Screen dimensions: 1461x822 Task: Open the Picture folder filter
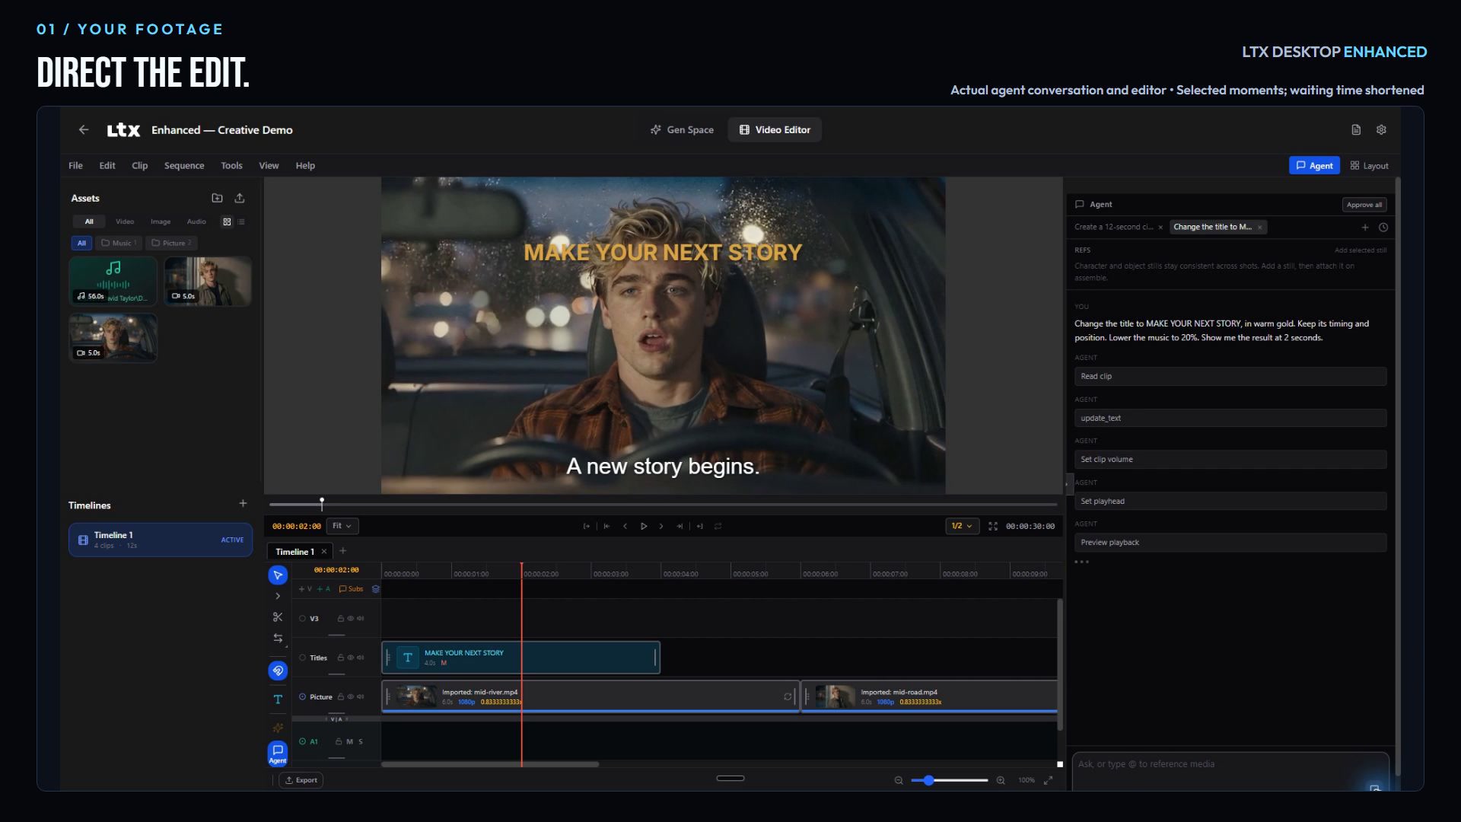click(x=171, y=244)
